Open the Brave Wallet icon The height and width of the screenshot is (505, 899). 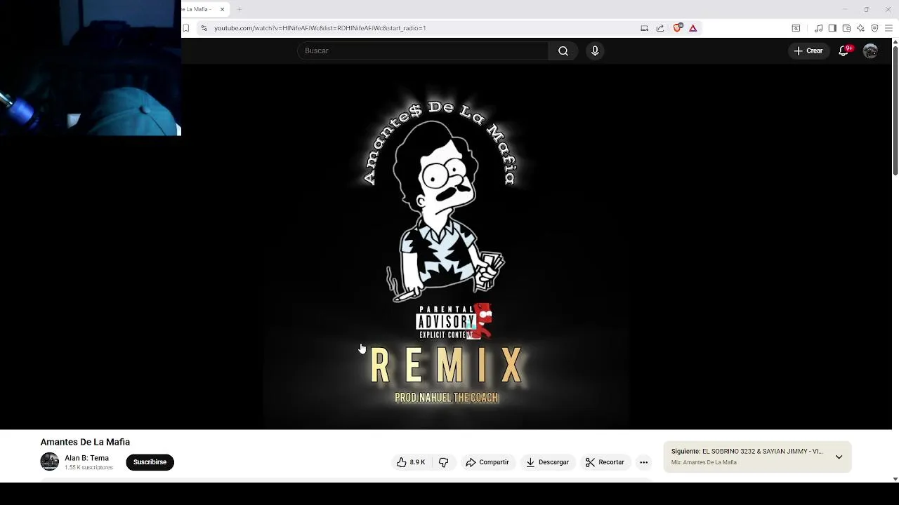point(846,28)
